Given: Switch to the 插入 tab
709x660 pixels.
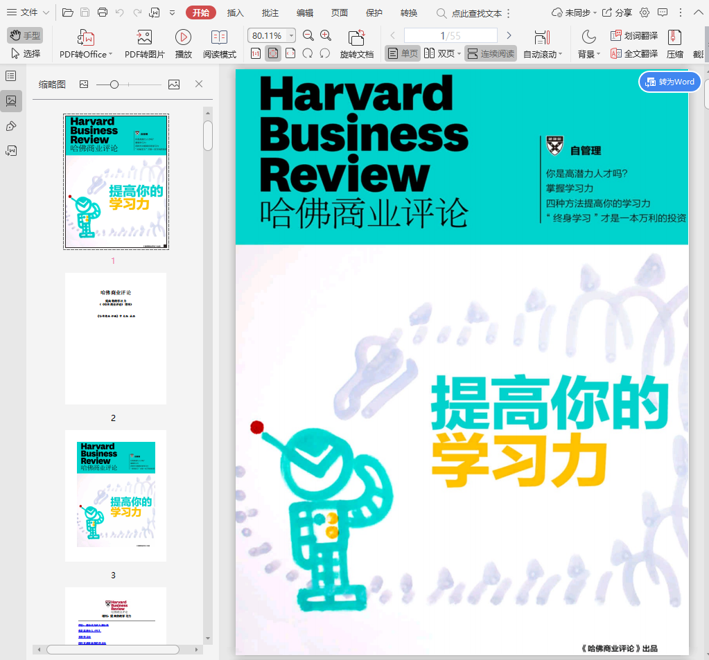Looking at the screenshot, I should 235,12.
